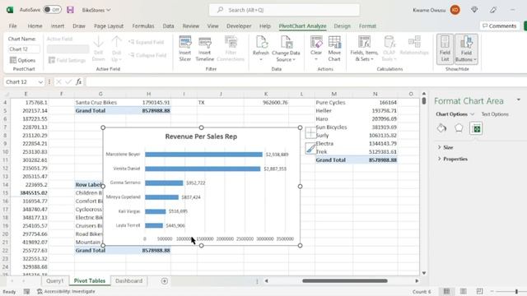Click Insert Timeline
The width and height of the screenshot is (527, 296).
click(205, 49)
